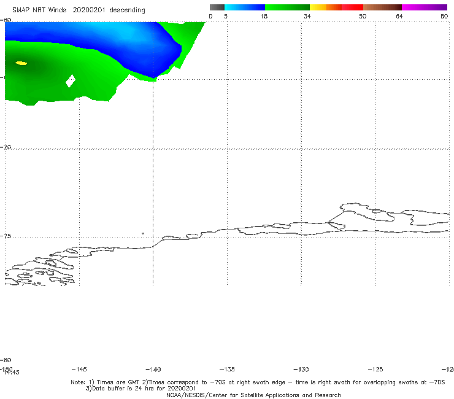
Task: Click the NOAA/NESDIS credit line
Action: point(253,395)
